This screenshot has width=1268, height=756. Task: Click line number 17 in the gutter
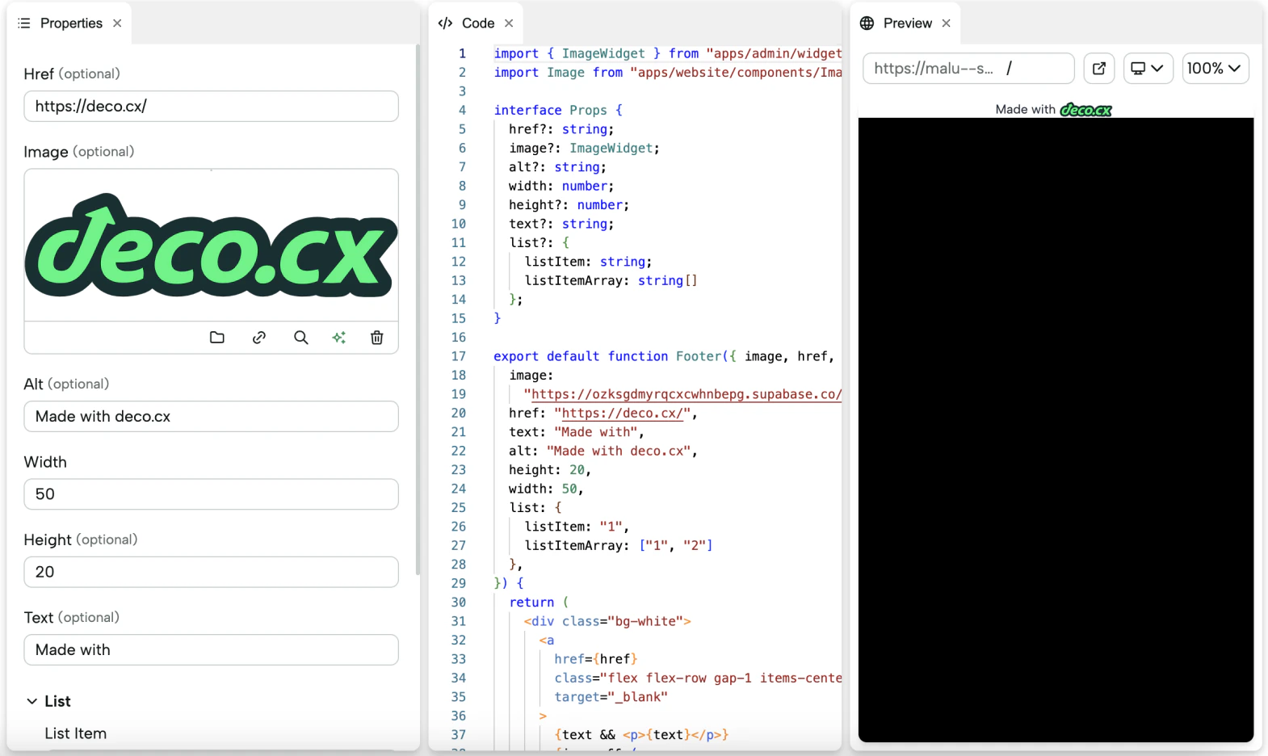click(459, 356)
